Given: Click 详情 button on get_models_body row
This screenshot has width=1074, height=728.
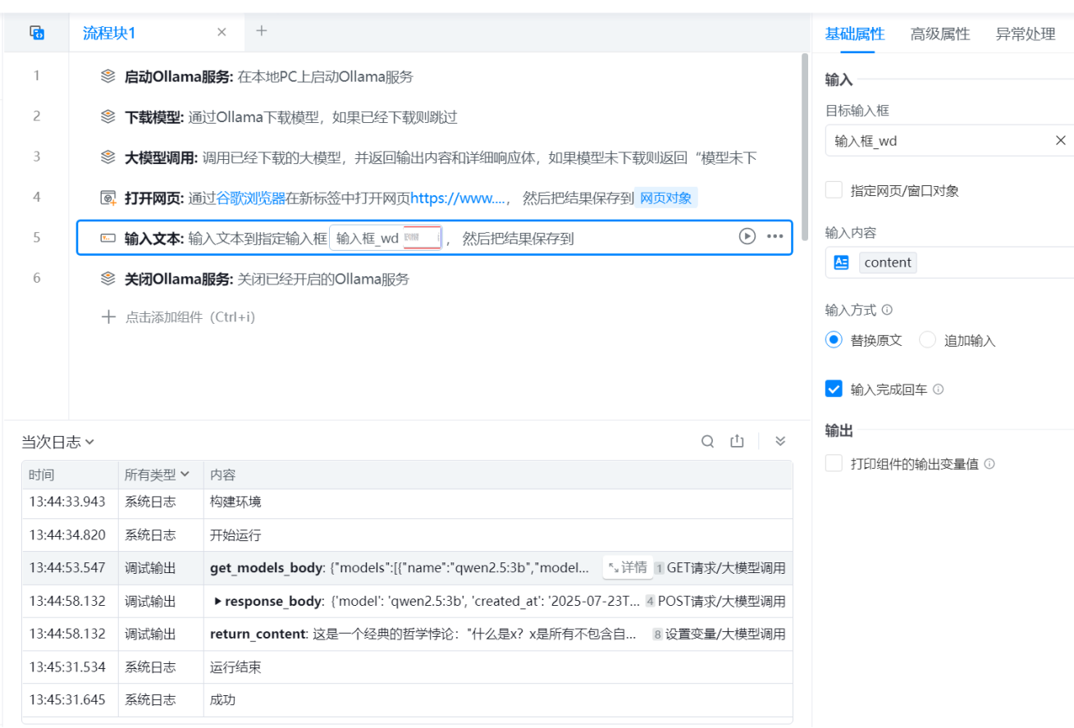Looking at the screenshot, I should (628, 567).
